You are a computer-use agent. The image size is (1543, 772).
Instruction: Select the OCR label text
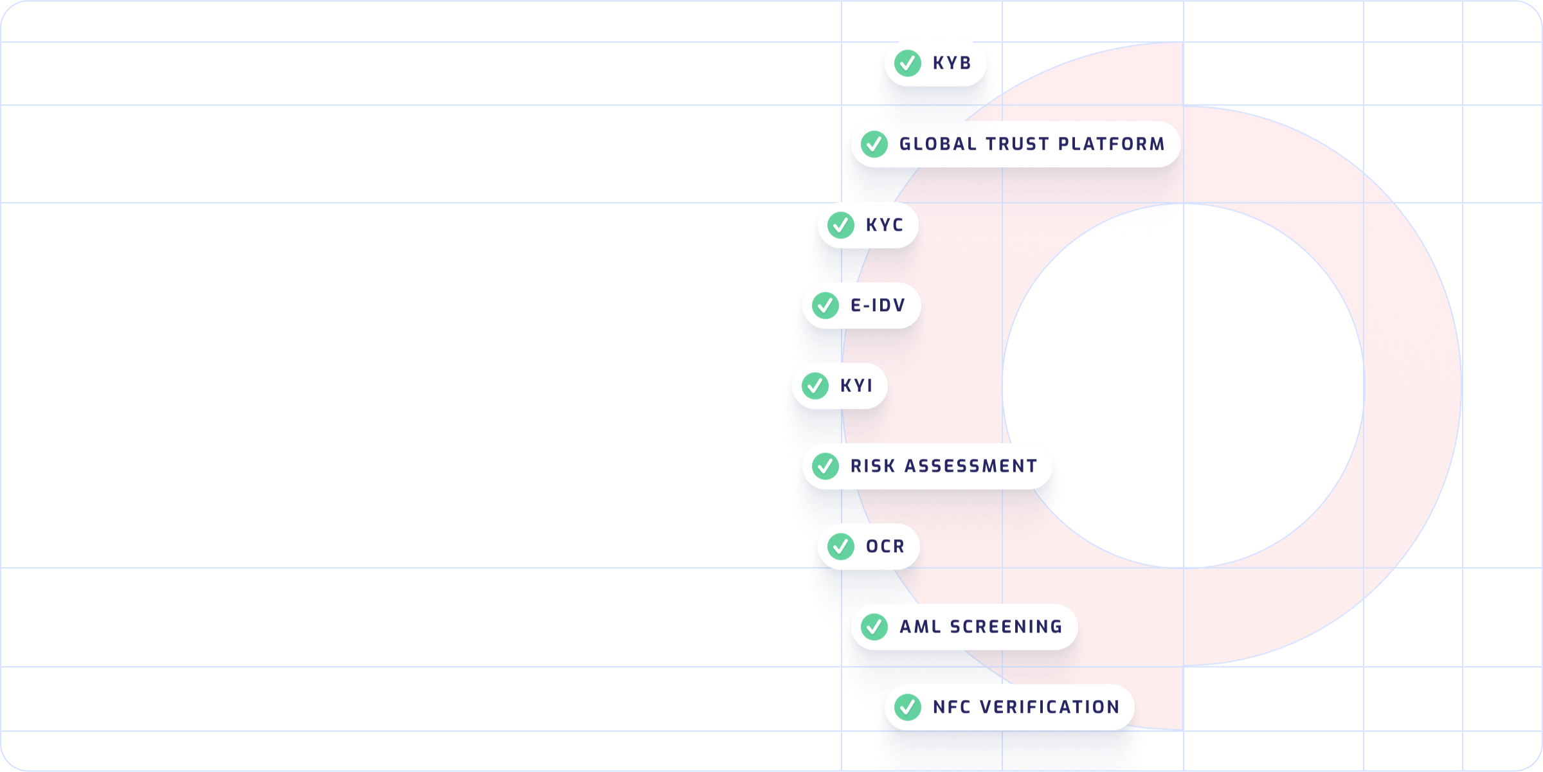click(885, 546)
